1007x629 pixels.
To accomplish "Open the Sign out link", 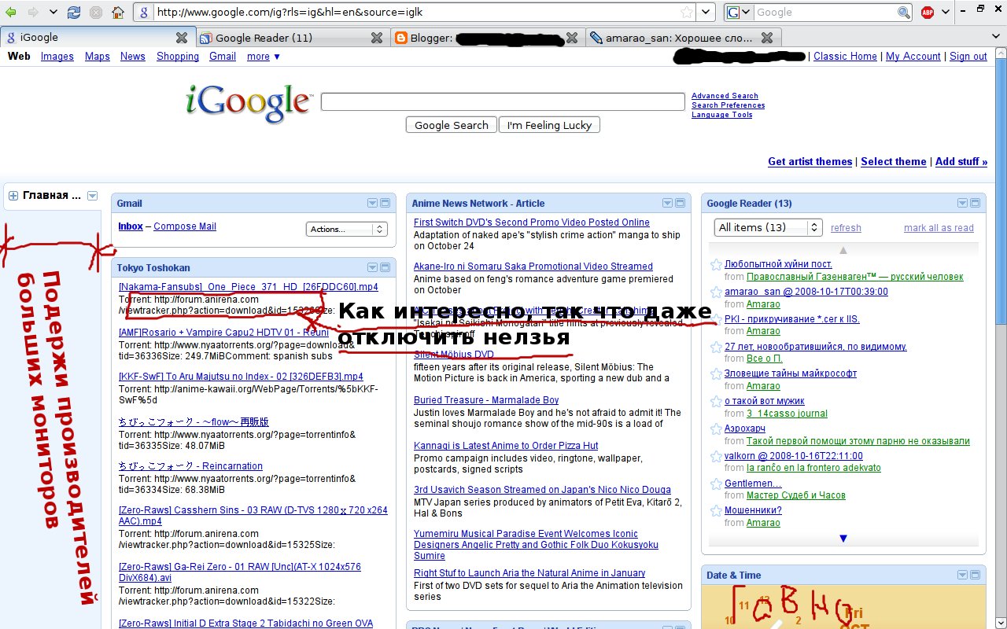I will click(x=968, y=56).
